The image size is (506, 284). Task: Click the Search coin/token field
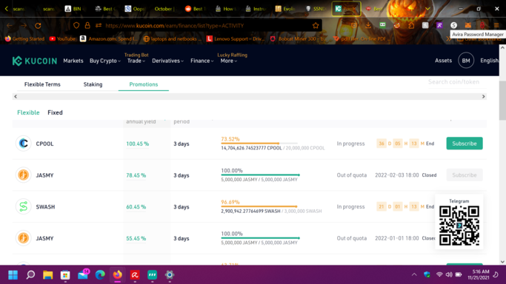pos(457,82)
